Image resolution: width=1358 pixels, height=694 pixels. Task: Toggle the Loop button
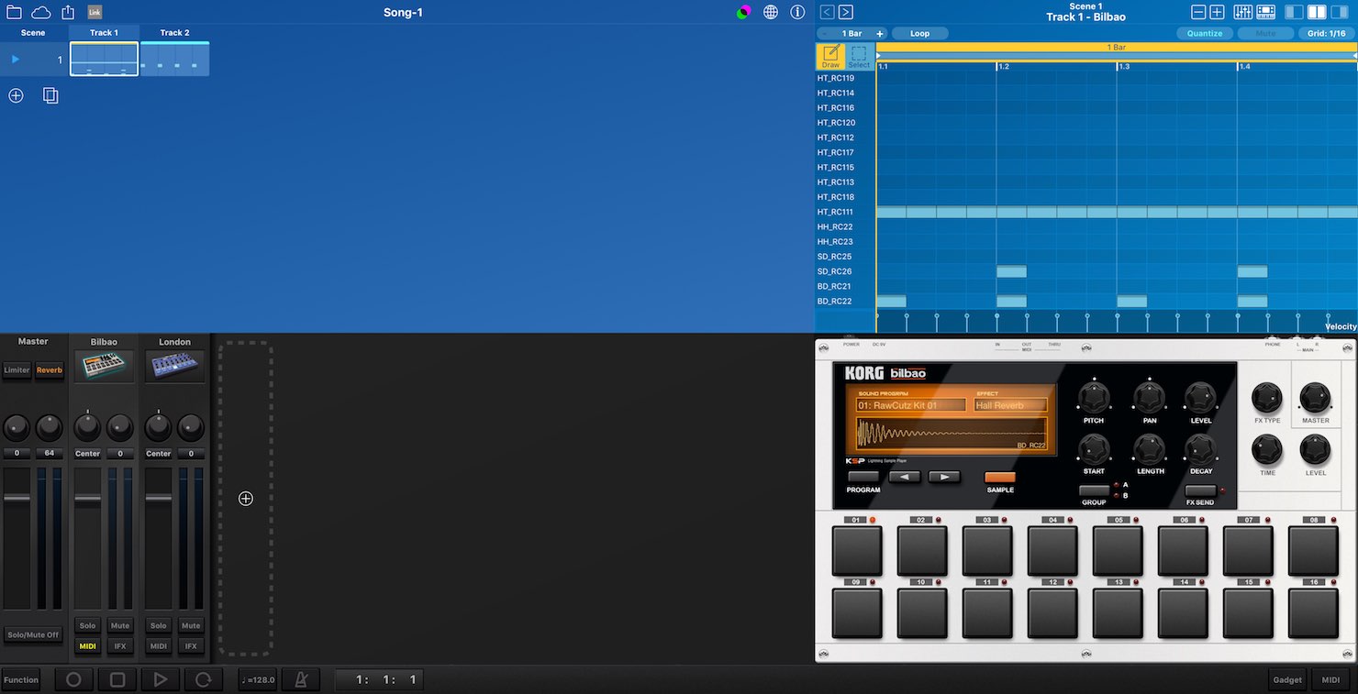tap(919, 33)
